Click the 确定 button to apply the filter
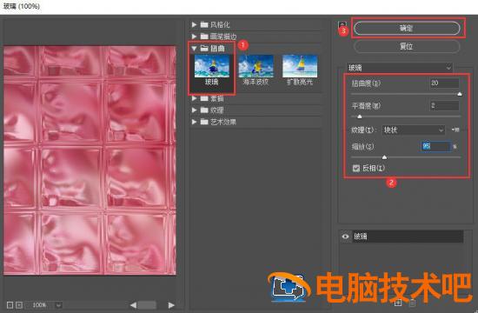The height and width of the screenshot is (313, 478). (407, 28)
